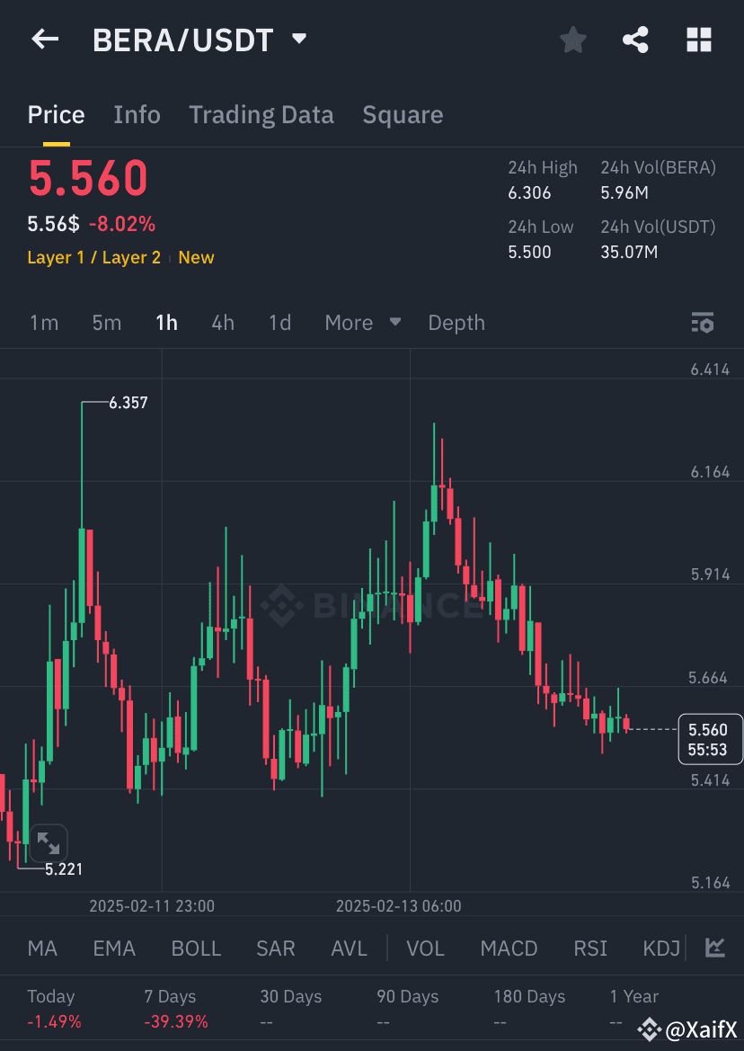The width and height of the screenshot is (744, 1051).
Task: Toggle the KDJ indicator
Action: tap(661, 949)
